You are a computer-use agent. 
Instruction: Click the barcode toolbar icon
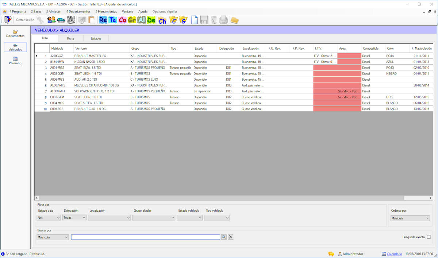(x=71, y=20)
